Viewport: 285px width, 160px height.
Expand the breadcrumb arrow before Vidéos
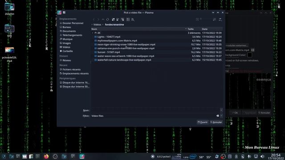click(x=92, y=24)
